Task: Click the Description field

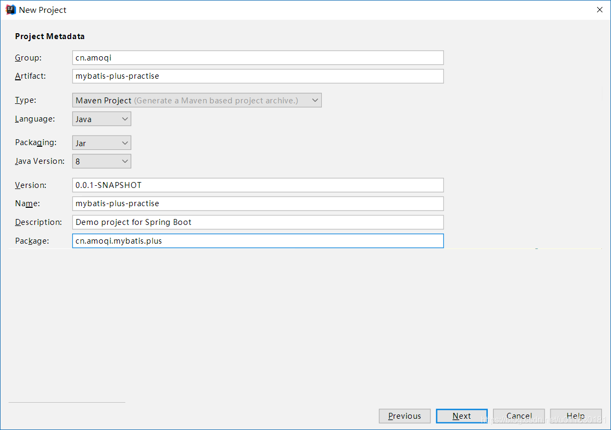Action: pyautogui.click(x=258, y=222)
